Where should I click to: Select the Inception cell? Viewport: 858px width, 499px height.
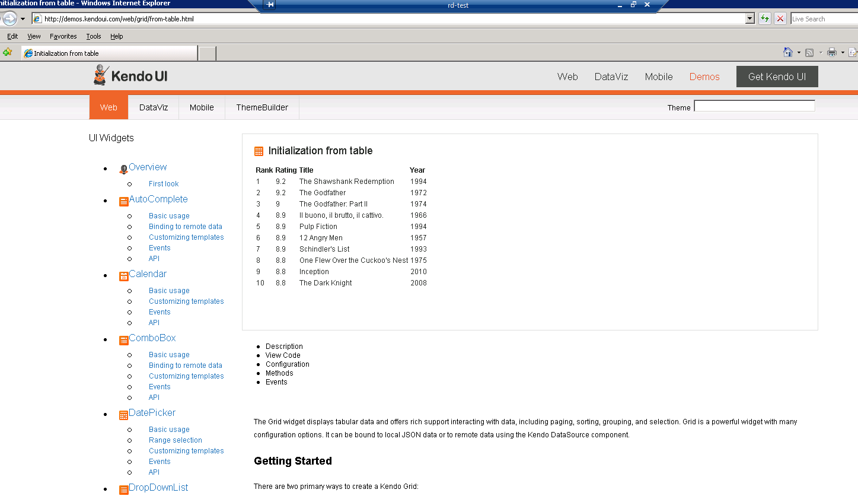(x=314, y=272)
